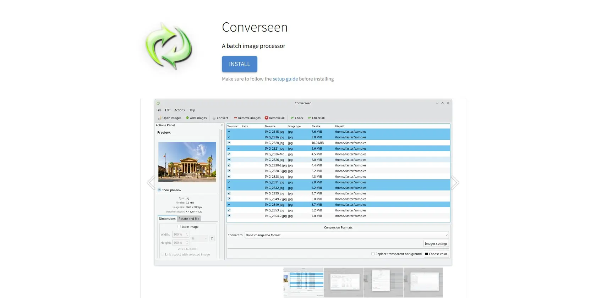This screenshot has width=607, height=298.
Task: Select the fourth screenshot thumbnail
Action: [423, 282]
